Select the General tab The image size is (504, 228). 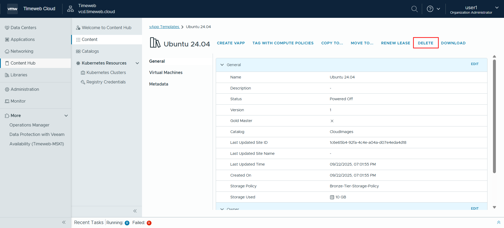[x=157, y=61]
